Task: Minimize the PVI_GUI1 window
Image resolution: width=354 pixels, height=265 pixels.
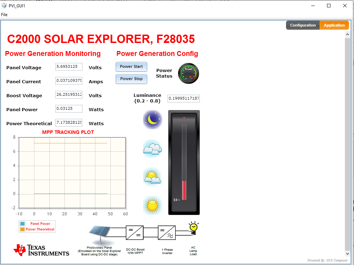Action: pos(313,6)
